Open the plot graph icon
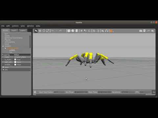The width and height of the screenshot is (158, 118). (x=148, y=31)
